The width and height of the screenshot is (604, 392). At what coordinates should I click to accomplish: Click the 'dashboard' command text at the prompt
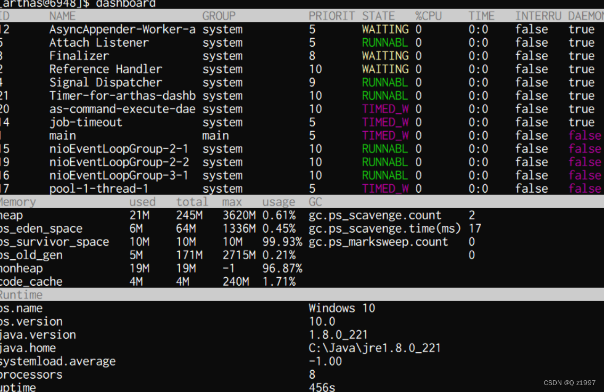pyautogui.click(x=125, y=4)
